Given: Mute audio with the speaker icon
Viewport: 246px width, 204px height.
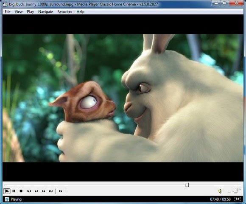Looking at the screenshot, I should (x=220, y=191).
